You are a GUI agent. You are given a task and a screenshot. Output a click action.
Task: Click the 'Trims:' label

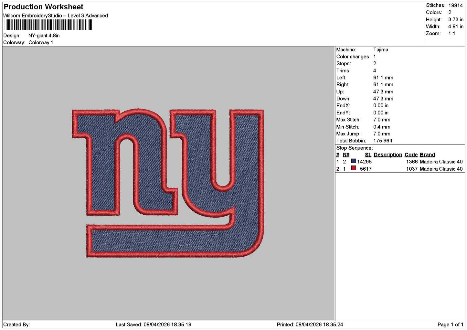coord(343,71)
